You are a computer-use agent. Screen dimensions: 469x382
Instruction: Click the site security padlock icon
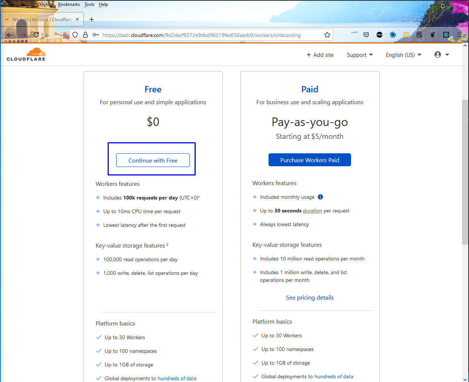85,35
